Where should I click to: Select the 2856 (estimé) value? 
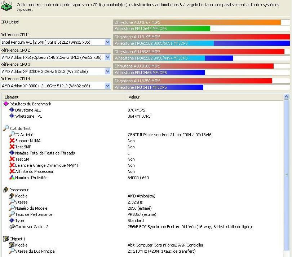(140, 208)
